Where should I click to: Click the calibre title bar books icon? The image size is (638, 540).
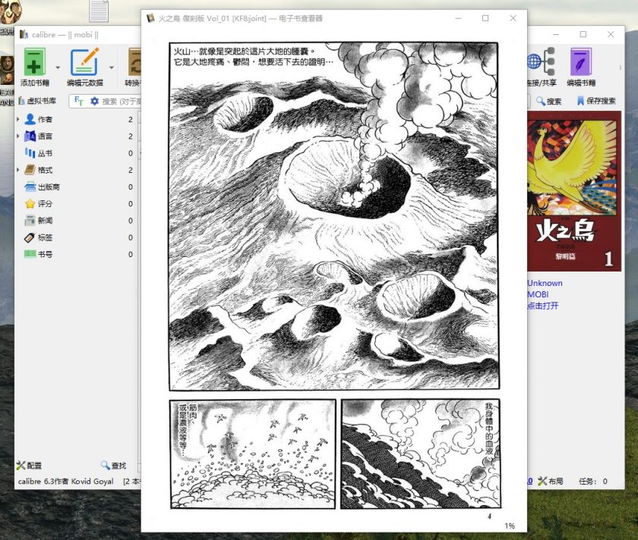[24, 35]
